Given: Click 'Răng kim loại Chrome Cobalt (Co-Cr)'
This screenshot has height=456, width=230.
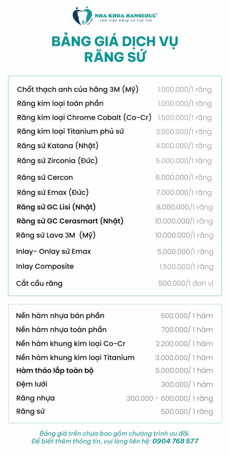Looking at the screenshot, I should pyautogui.click(x=84, y=117).
